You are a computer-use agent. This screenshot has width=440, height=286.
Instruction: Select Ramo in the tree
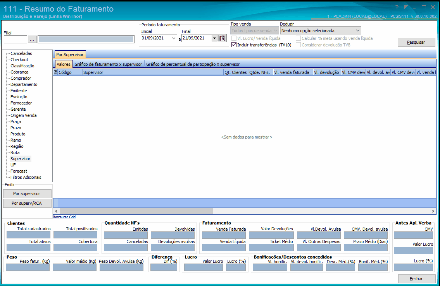click(x=16, y=140)
